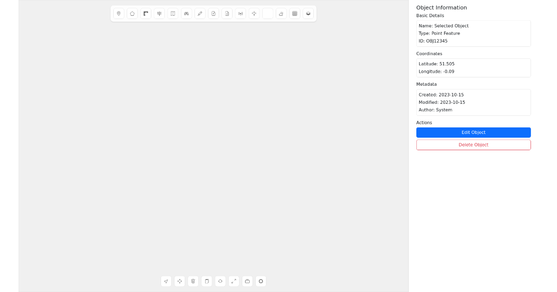Select the location pin marker tool
Screen dimensions: 557x292
pos(119,13)
